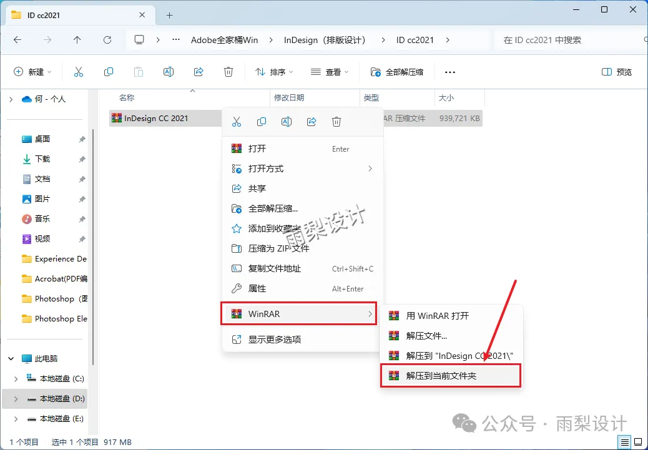648x450 pixels.
Task: Switch to the large icons view in the status bar
Action: click(639, 442)
